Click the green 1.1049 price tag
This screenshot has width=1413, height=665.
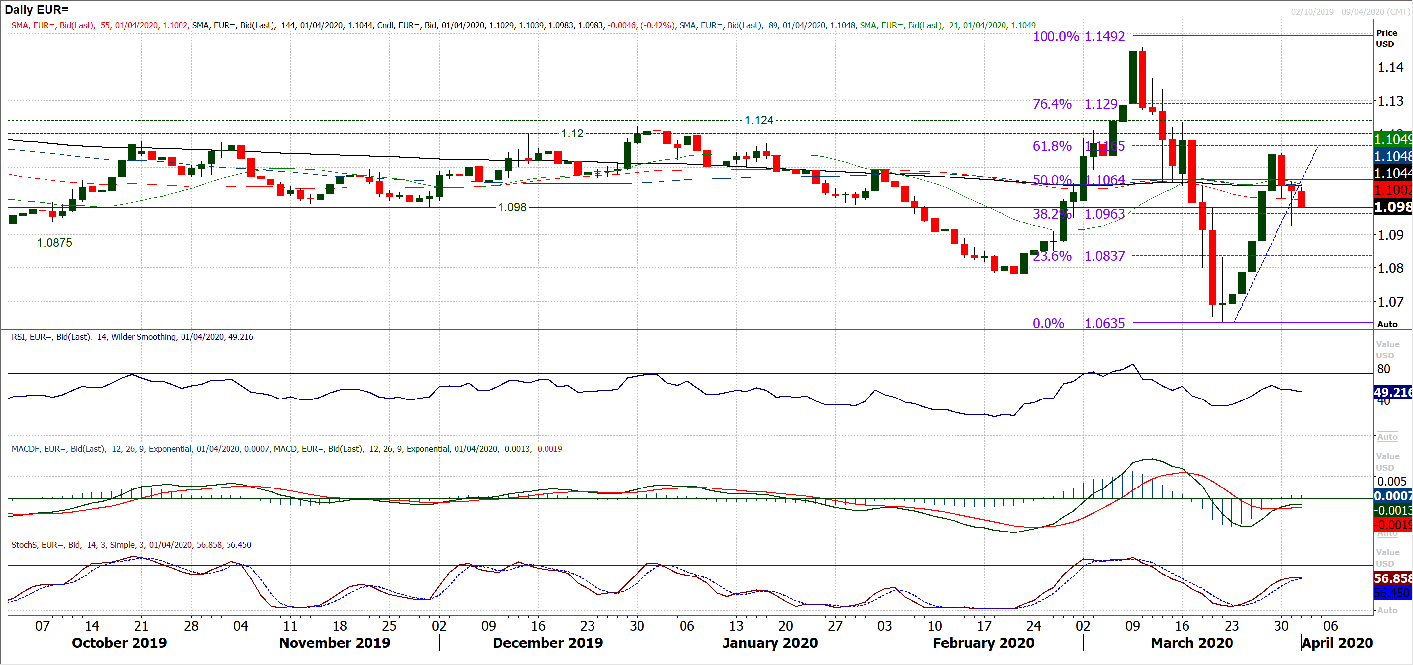(1393, 139)
